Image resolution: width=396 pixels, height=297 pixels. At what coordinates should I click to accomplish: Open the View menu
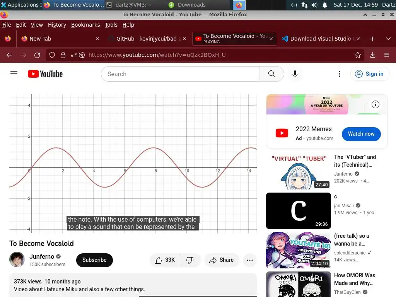[37, 25]
